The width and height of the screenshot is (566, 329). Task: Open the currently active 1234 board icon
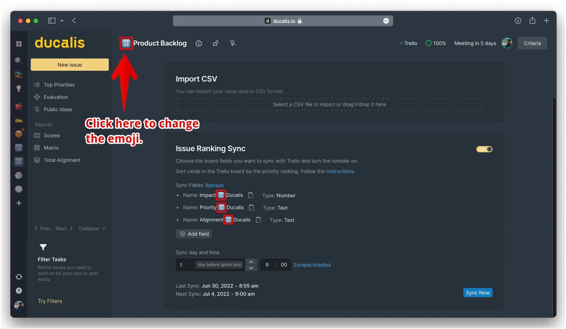tap(19, 162)
